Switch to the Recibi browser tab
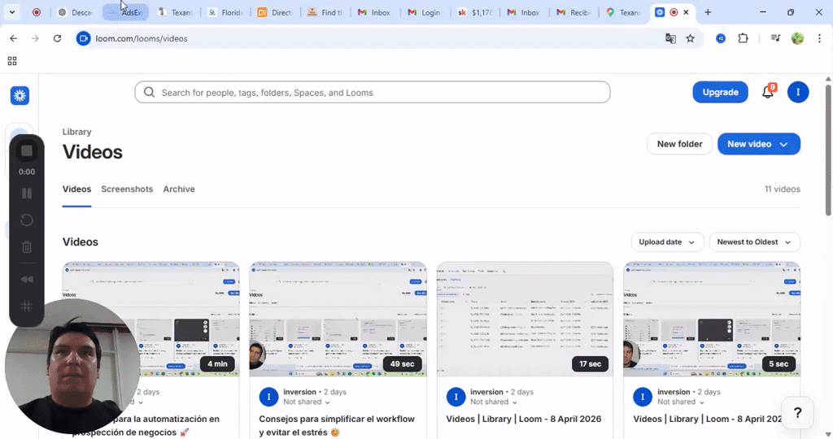Viewport: 833px width, 439px height. click(x=575, y=12)
